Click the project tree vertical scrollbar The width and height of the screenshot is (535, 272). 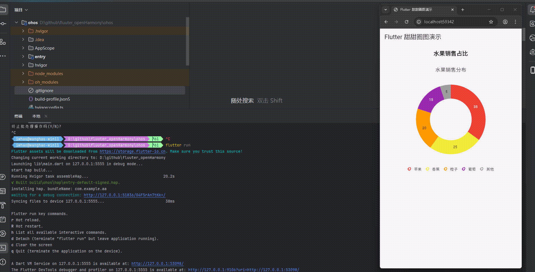pos(187,41)
